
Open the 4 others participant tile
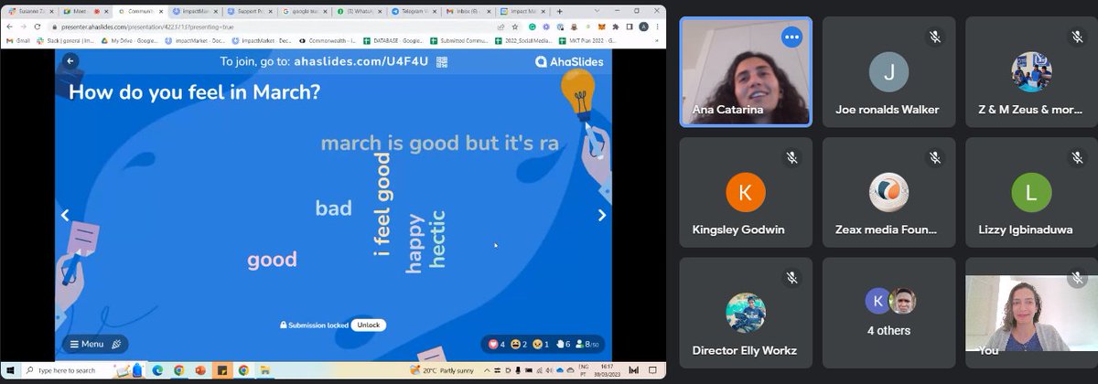[888, 312]
